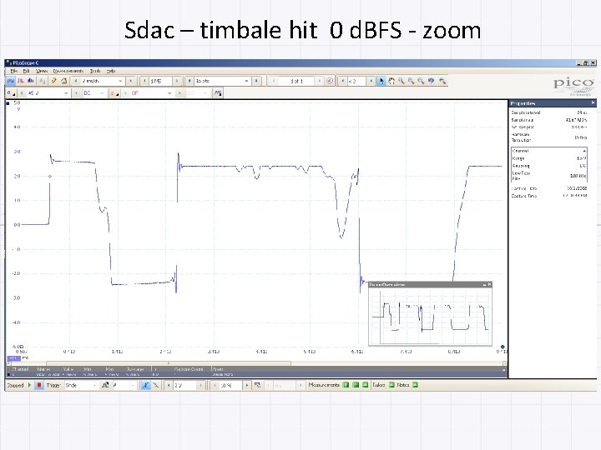Collapse the Channel properties section
This screenshot has width=601, height=450.
pyautogui.click(x=584, y=151)
